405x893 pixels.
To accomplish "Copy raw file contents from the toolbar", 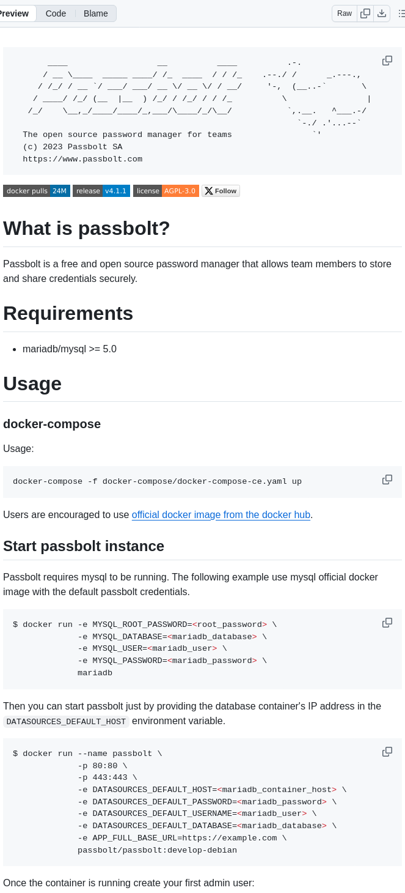I will [365, 13].
